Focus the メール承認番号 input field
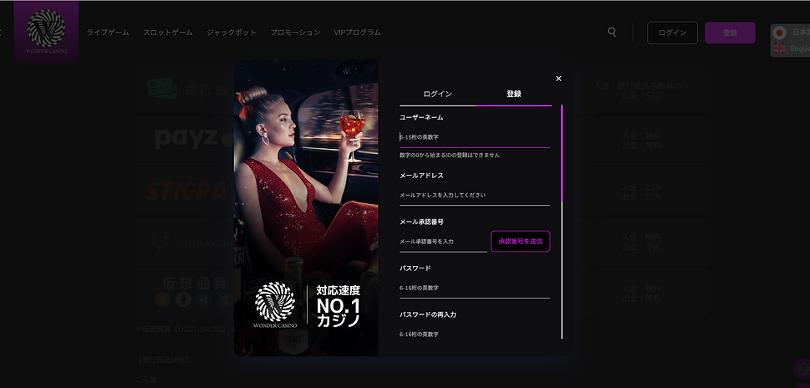 point(443,242)
